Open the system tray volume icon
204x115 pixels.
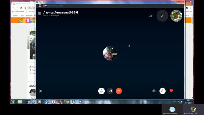coord(182,102)
